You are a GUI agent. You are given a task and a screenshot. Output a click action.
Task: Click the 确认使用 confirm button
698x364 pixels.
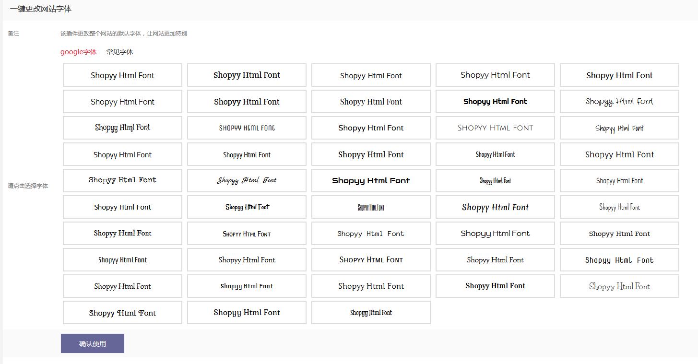pos(92,343)
